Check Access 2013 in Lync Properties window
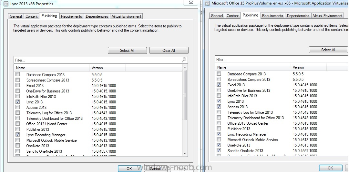The image size is (349, 172). 17,107
